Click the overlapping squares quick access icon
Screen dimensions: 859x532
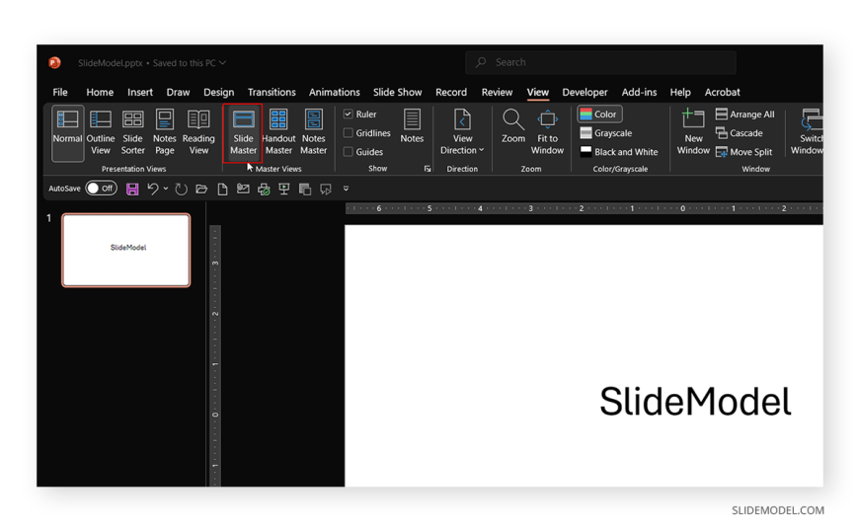pyautogui.click(x=304, y=190)
